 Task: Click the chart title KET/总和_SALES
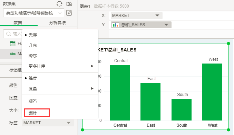click(117, 50)
